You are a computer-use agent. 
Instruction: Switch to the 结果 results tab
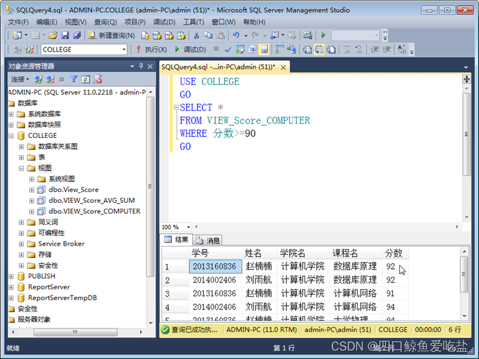176,240
